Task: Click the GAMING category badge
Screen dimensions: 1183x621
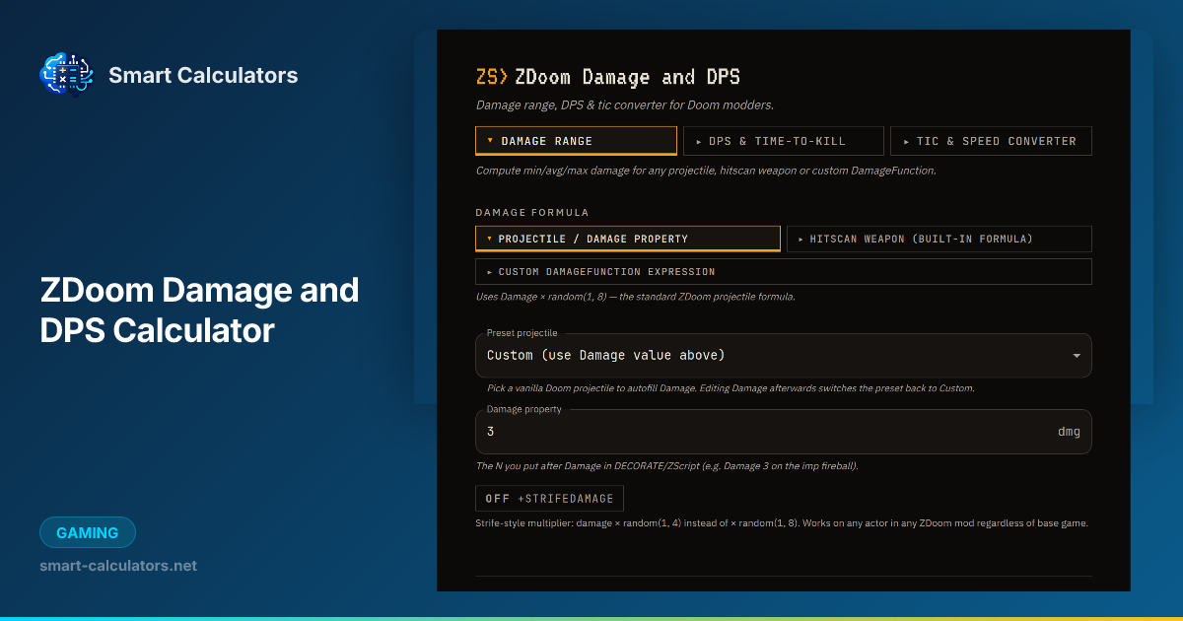Action: point(88,532)
